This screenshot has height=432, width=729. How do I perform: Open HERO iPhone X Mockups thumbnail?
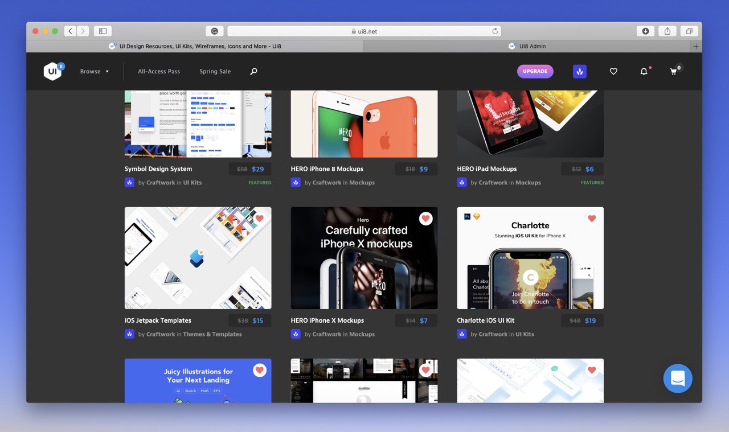point(364,258)
